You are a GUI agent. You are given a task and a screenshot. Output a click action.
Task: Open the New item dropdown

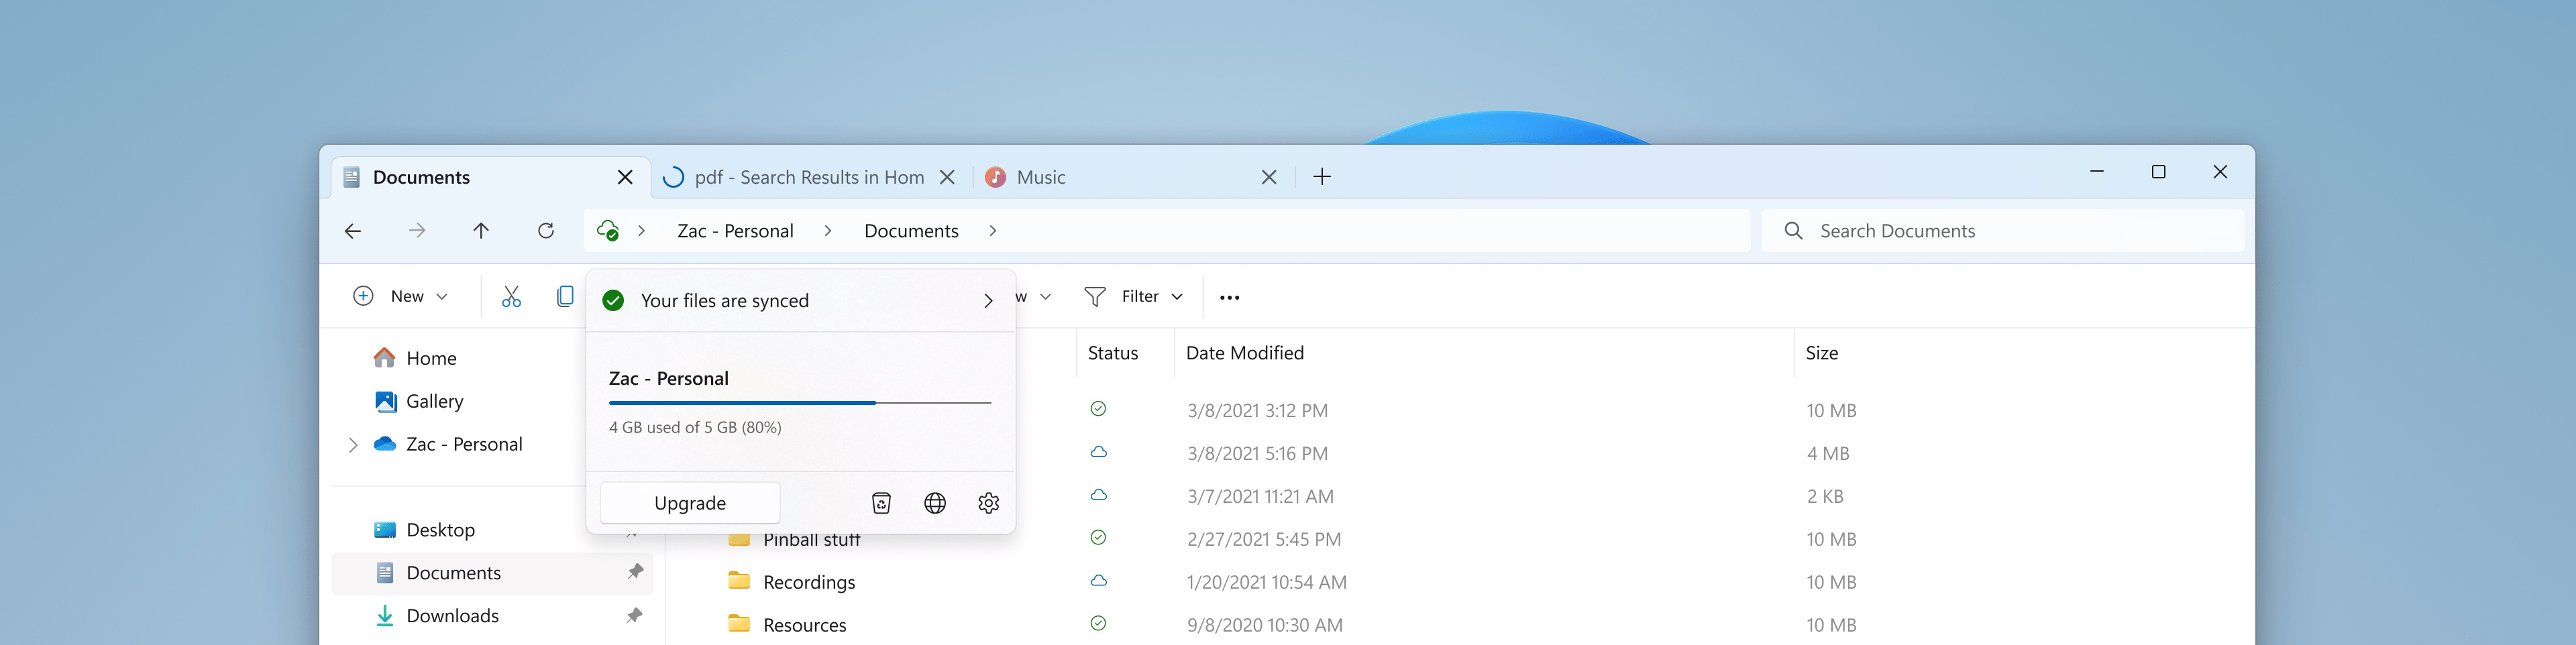[x=401, y=297]
